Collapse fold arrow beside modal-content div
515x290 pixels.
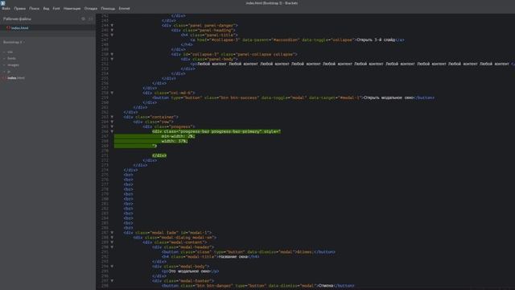[x=112, y=242]
